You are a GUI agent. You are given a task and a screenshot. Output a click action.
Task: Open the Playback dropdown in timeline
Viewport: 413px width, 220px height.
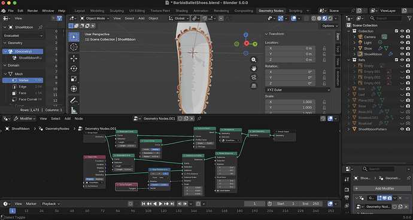(50, 204)
